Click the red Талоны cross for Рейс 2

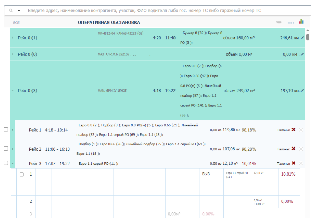pos(293,149)
